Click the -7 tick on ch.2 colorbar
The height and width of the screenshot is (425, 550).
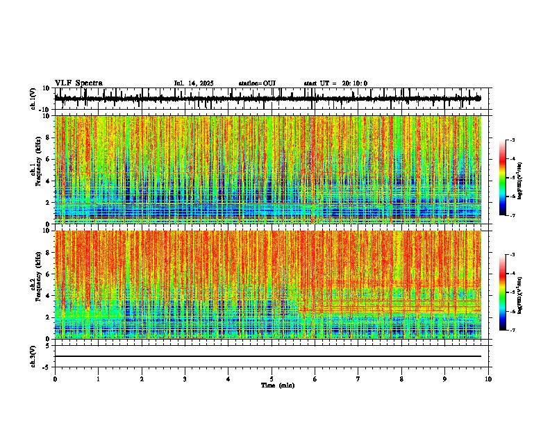(x=512, y=330)
